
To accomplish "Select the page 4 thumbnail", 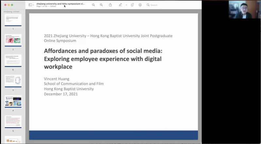I will 13,101.
